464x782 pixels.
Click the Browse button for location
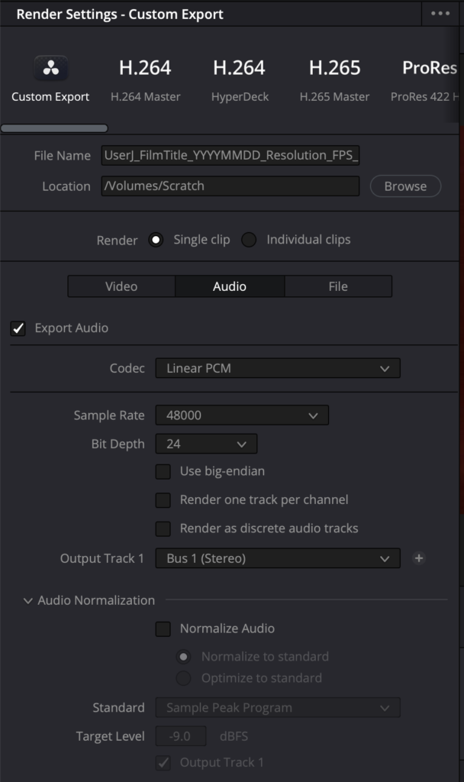click(x=405, y=186)
